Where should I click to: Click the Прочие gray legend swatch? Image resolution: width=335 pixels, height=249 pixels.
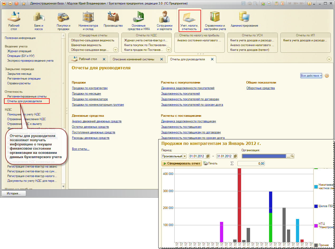coord(316,245)
